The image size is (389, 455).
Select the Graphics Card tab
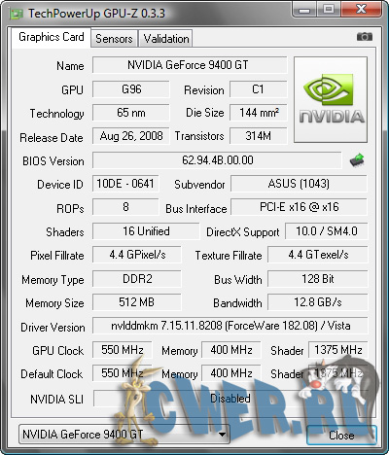[52, 37]
